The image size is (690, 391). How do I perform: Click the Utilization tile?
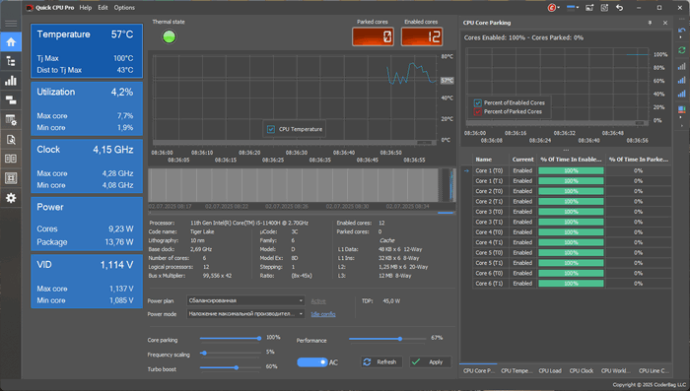[x=87, y=108]
